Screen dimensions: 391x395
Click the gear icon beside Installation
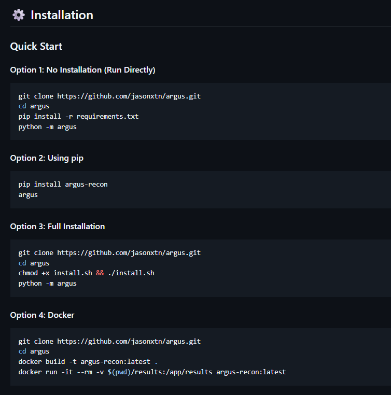19,15
